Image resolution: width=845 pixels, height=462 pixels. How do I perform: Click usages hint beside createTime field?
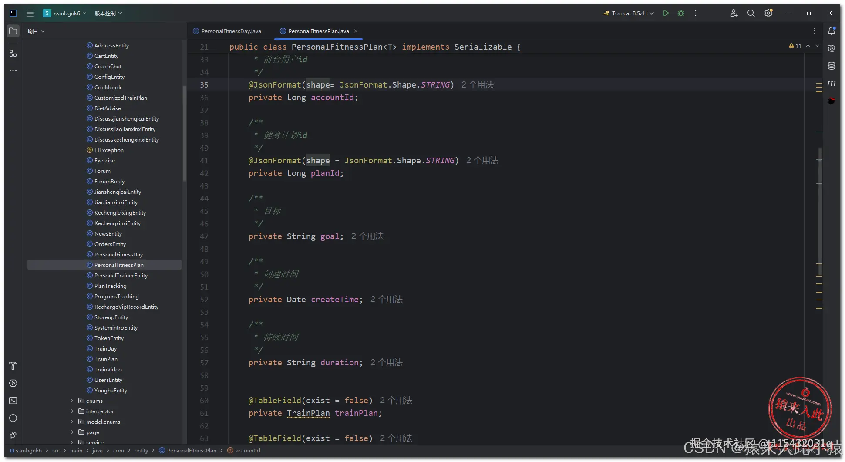point(387,299)
